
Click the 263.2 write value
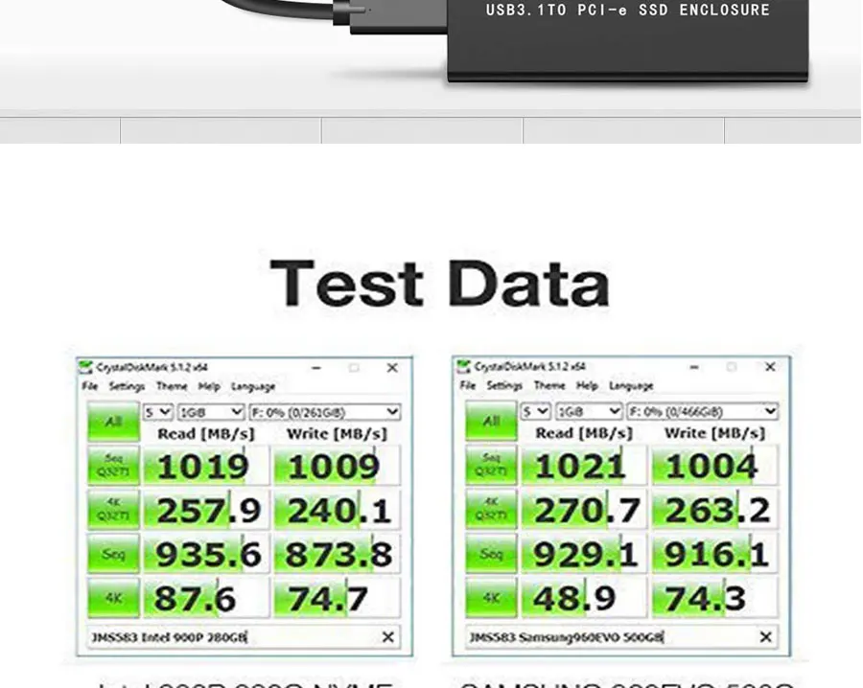click(x=715, y=510)
